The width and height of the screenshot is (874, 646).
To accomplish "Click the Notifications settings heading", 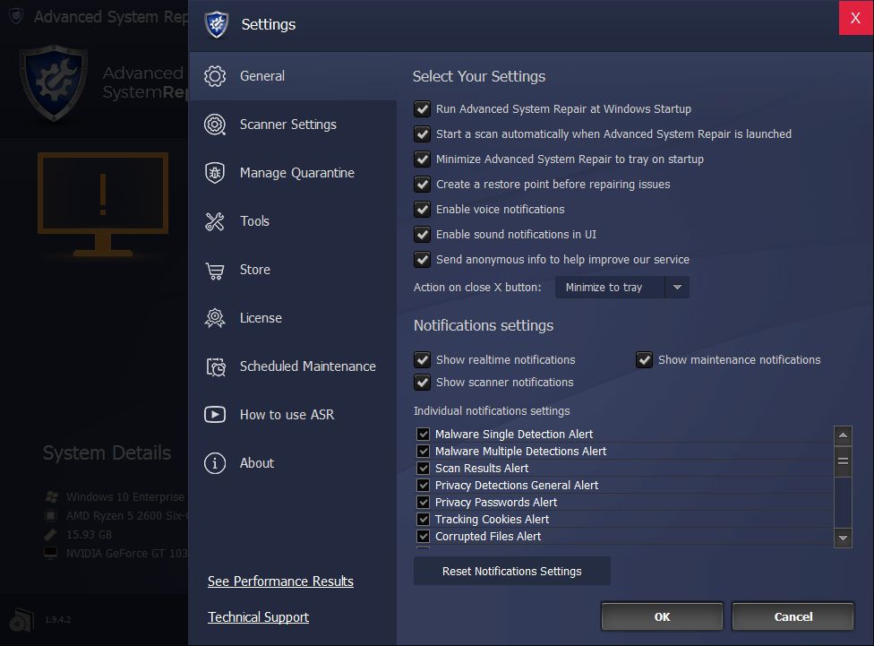I will 484,326.
